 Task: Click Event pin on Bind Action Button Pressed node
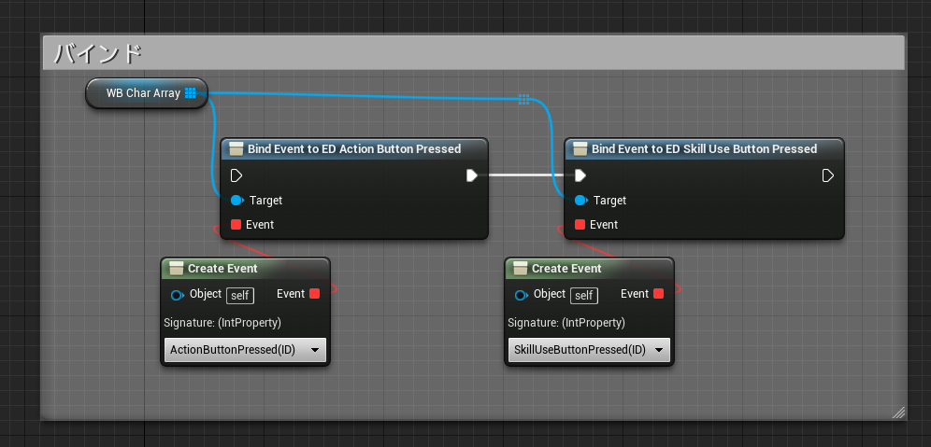236,225
